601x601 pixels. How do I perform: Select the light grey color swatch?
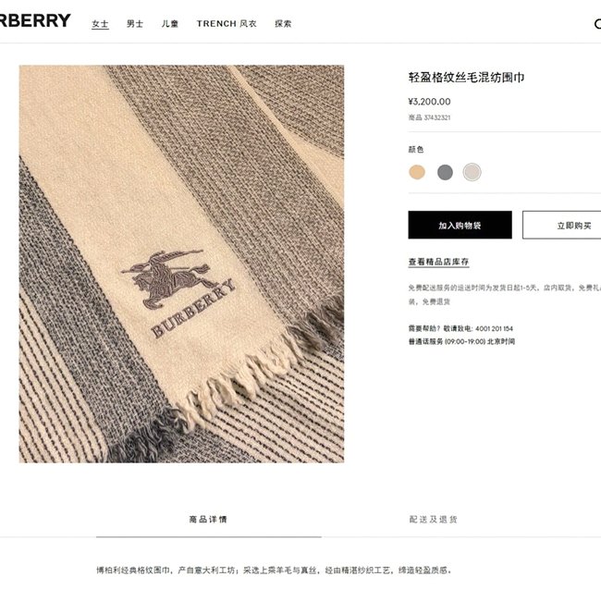(472, 172)
